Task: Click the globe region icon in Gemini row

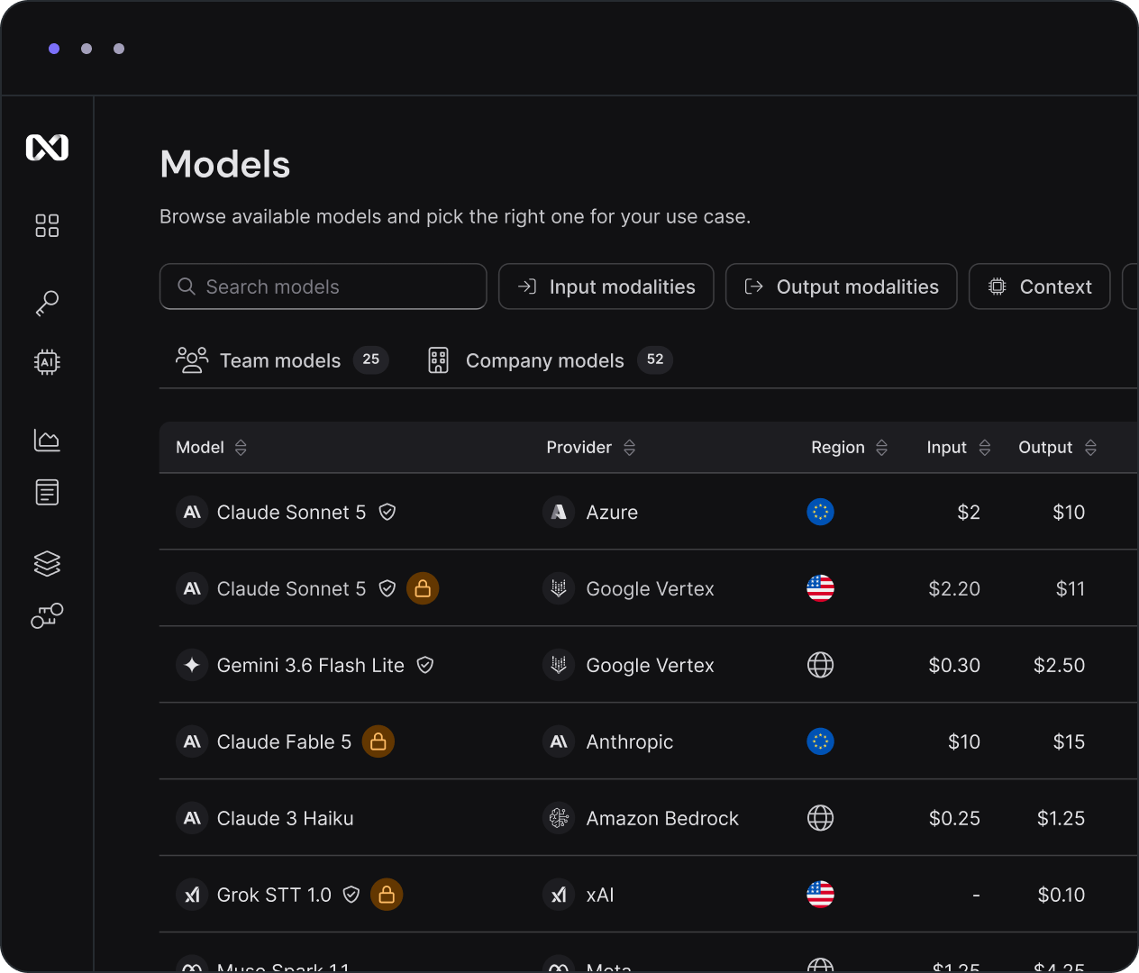Action: (820, 665)
